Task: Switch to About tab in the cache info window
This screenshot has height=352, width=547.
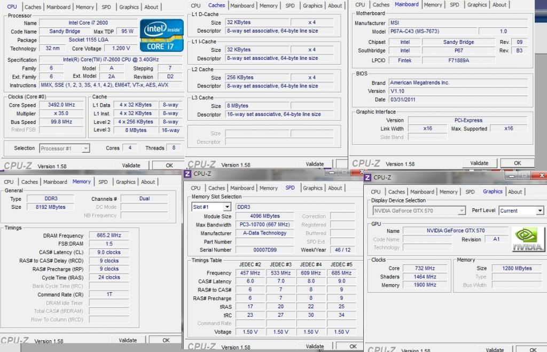Action: (335, 6)
